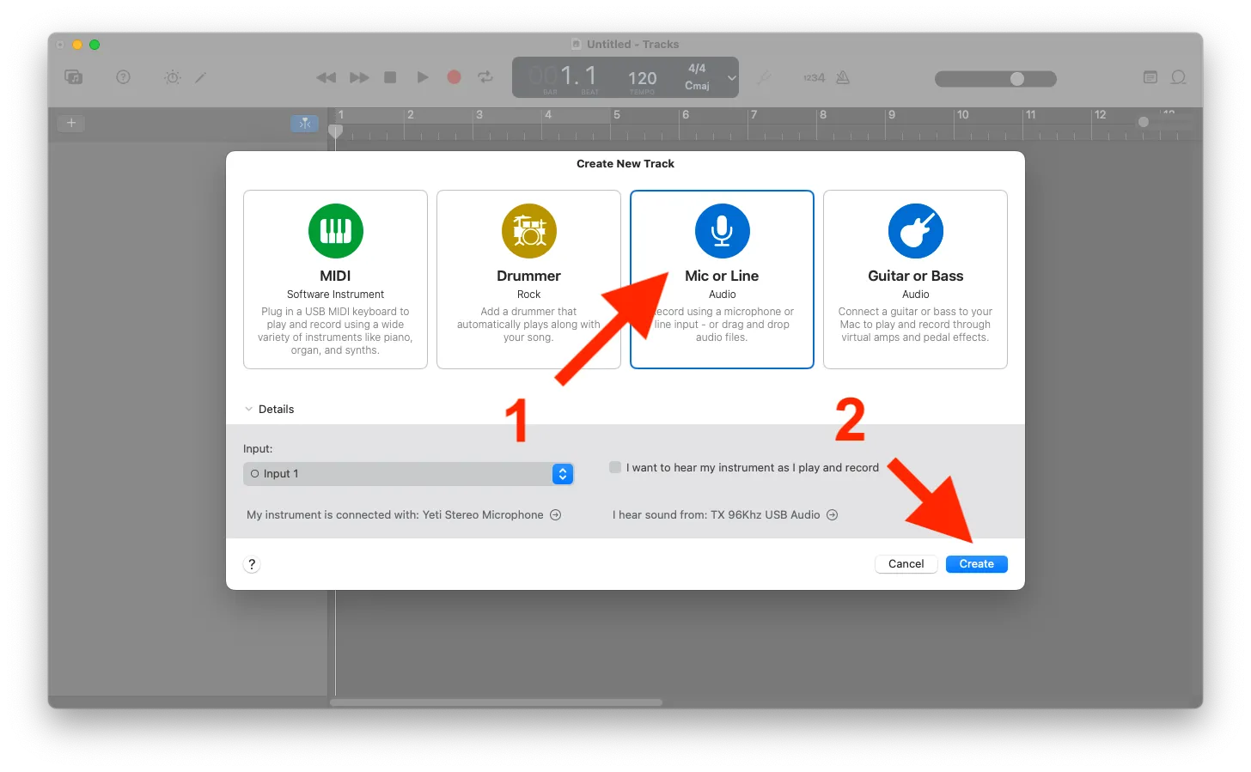Adjust the master volume slider
The width and height of the screenshot is (1251, 772).
pos(1019,78)
